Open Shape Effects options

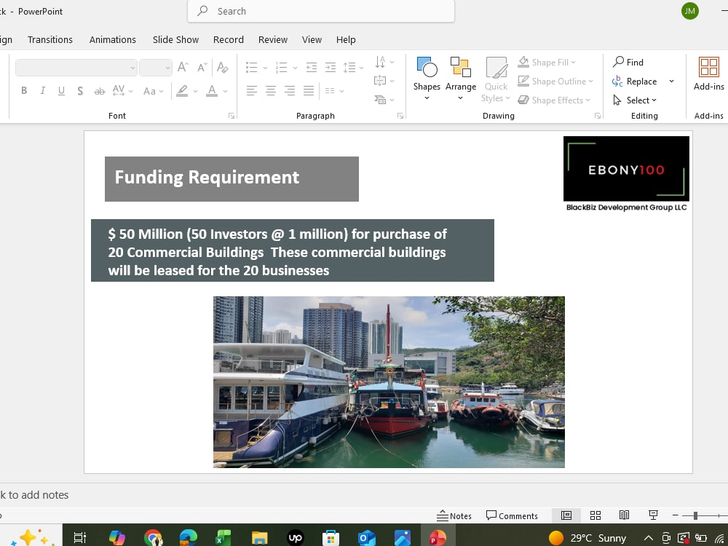(554, 100)
